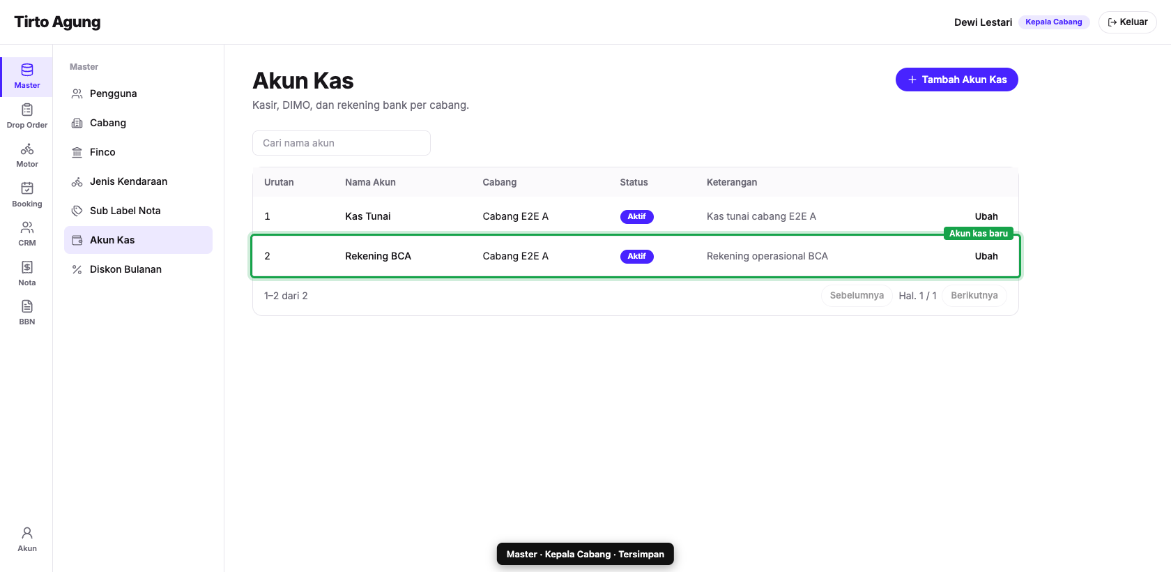
Task: Open Finco in the Master menu
Action: [138, 152]
